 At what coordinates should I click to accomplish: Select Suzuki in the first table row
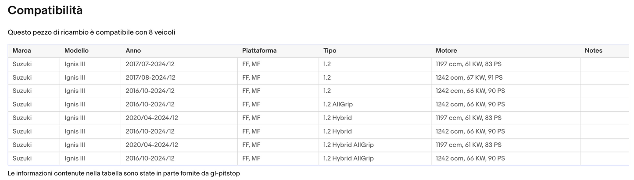[22, 64]
